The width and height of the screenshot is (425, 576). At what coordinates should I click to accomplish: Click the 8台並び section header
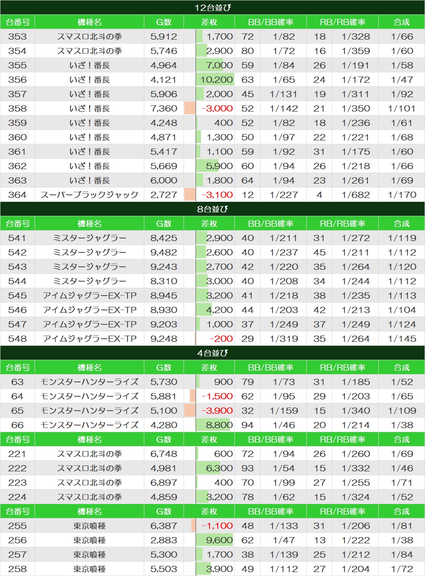tap(212, 209)
